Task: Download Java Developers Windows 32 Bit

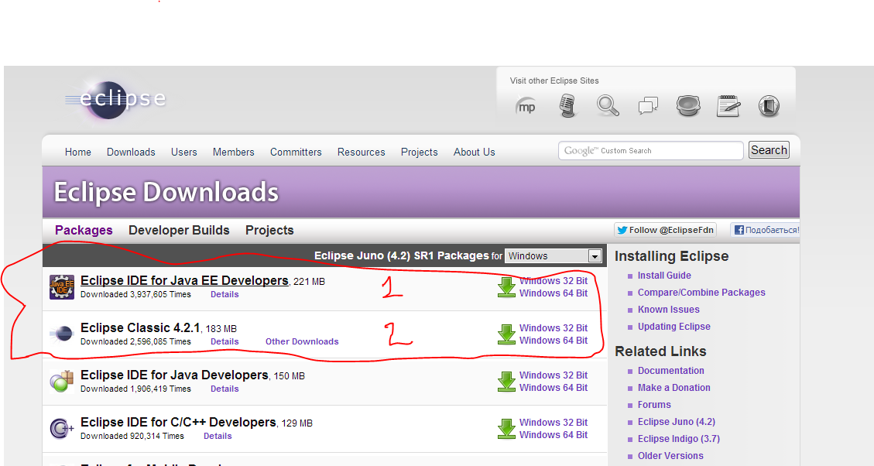Action: coord(554,375)
